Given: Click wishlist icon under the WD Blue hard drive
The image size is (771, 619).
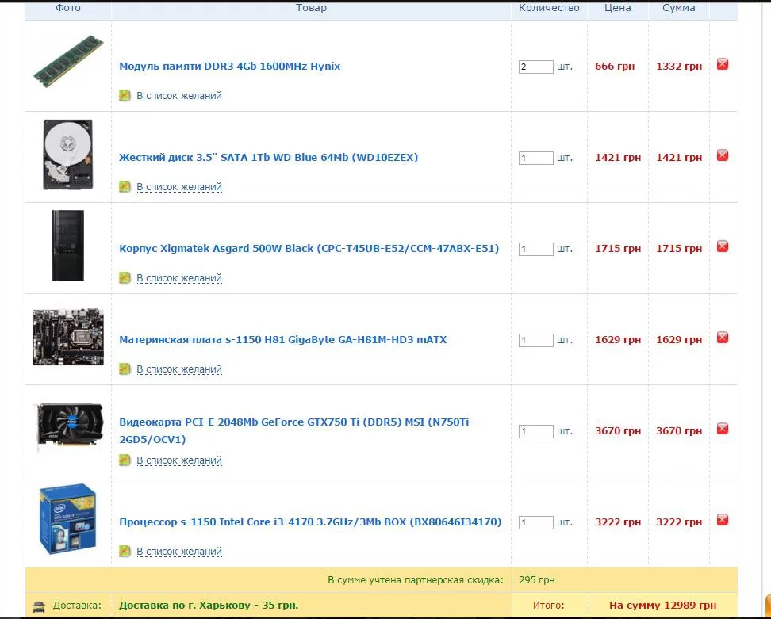Looking at the screenshot, I should click(125, 187).
